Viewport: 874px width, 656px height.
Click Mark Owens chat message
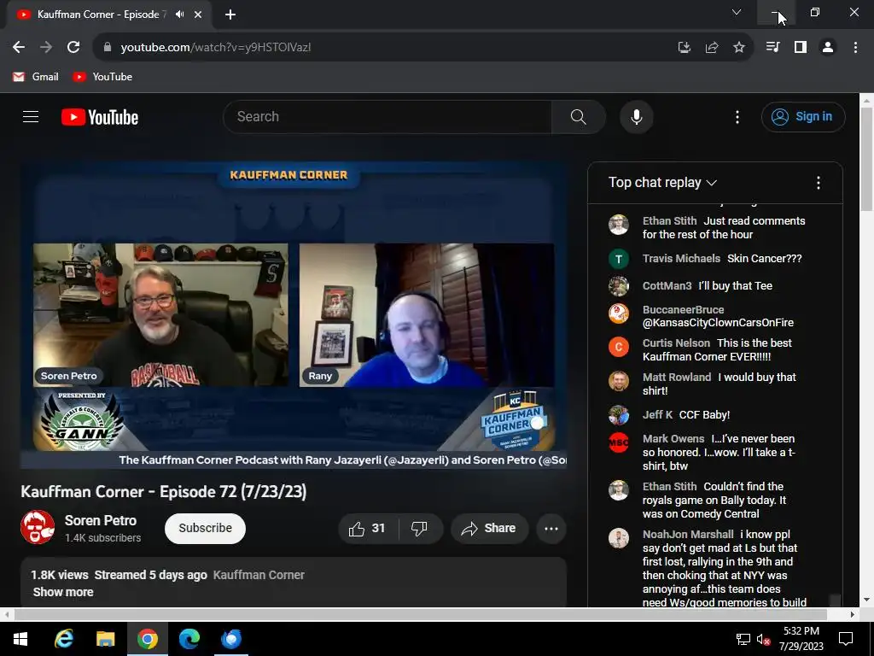point(715,453)
